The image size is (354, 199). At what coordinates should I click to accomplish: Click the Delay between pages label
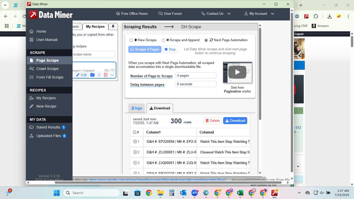pos(147,84)
